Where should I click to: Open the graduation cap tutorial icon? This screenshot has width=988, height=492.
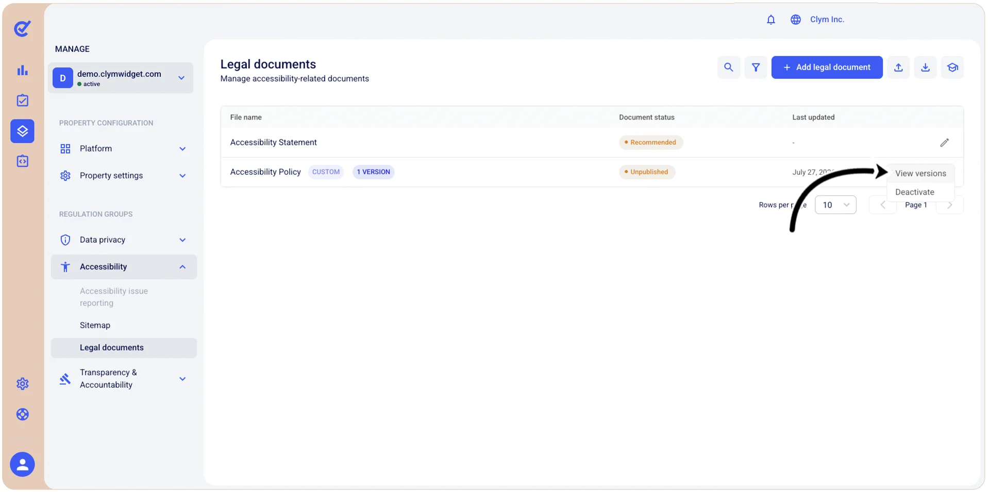tap(952, 67)
